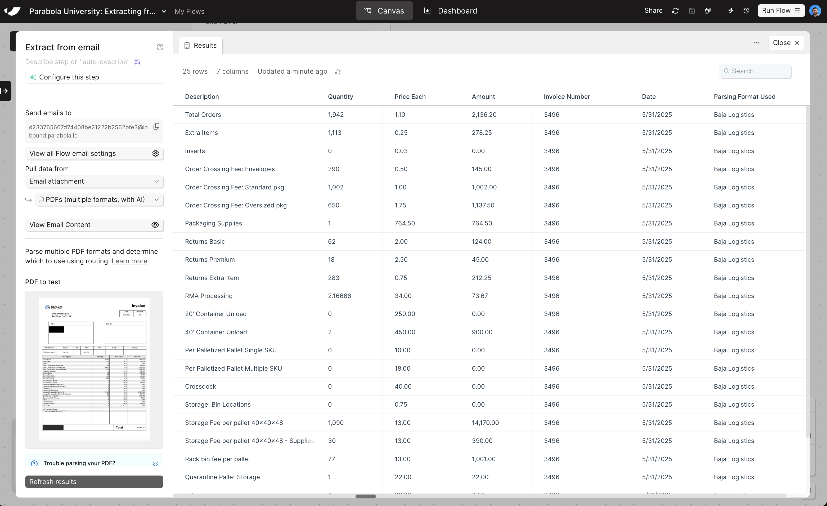Open the three-dot more options menu
Viewport: 827px width, 506px height.
(x=756, y=43)
